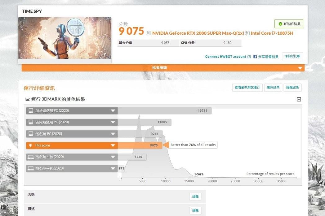Screen dimensions: 325x216
Task: Click the 9216 score bar value
Action: [154, 134]
